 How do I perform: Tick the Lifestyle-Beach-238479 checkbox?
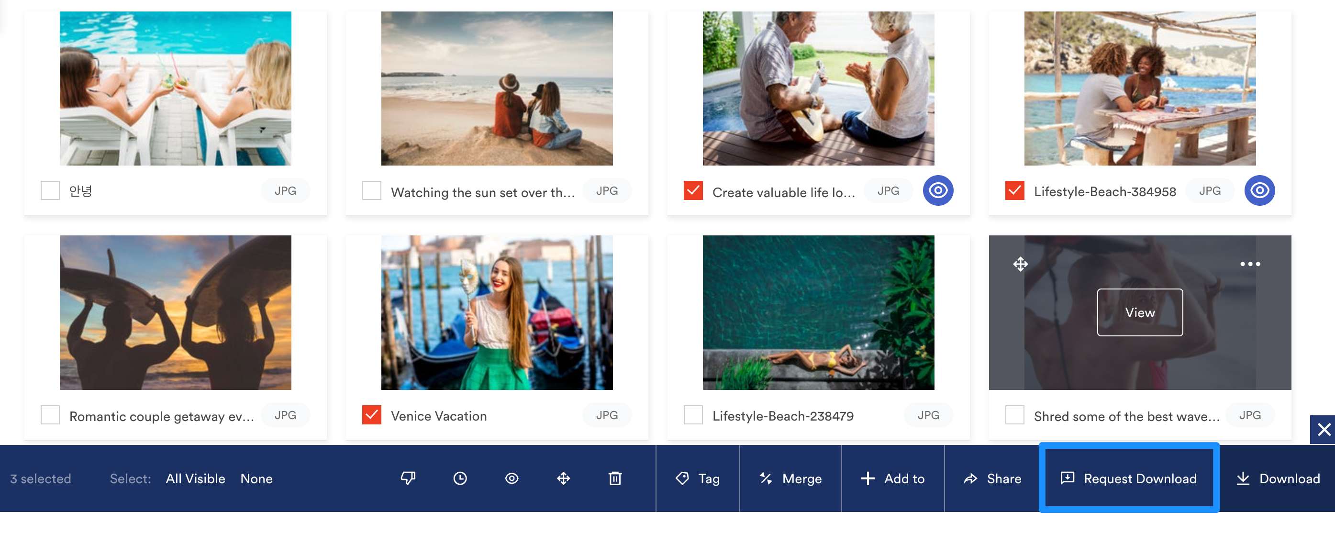[693, 415]
